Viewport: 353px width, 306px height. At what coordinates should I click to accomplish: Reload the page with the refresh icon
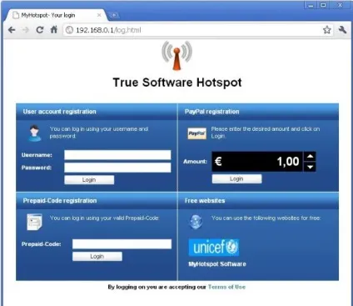pos(40,30)
